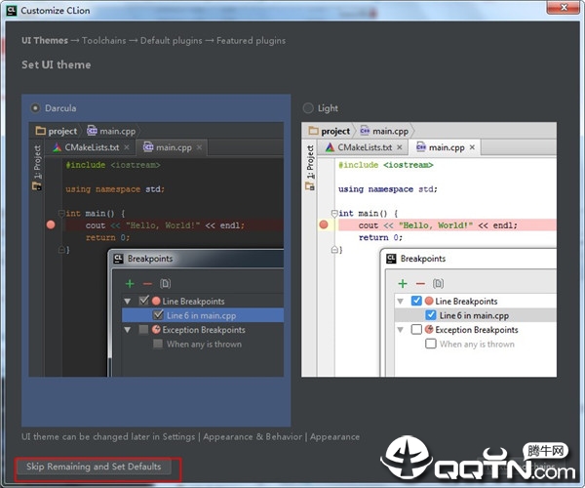Add breakpoint with green plus in Light preview
585x488 pixels.
click(403, 284)
